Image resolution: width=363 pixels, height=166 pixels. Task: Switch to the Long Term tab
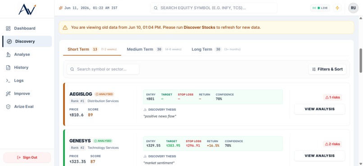coord(216,49)
